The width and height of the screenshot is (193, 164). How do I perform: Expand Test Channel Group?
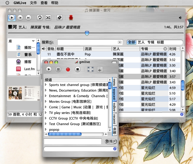(46, 124)
